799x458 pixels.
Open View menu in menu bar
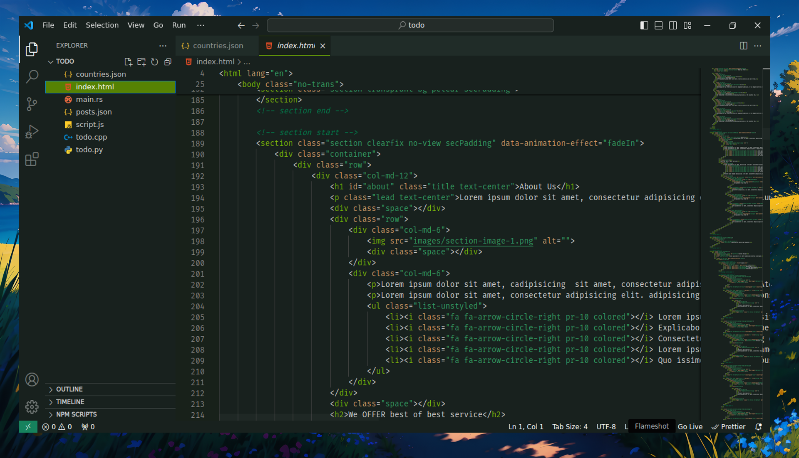click(x=135, y=25)
